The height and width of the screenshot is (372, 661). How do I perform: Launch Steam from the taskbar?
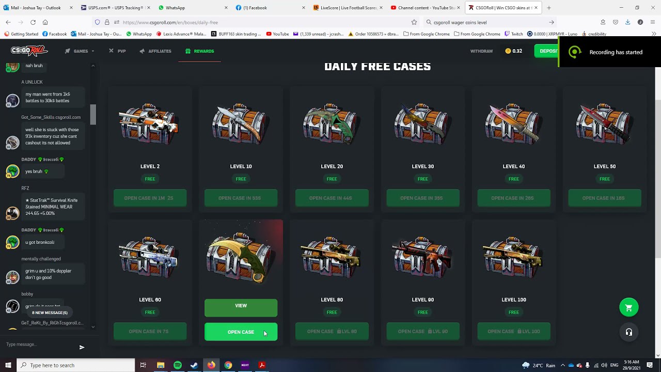tap(194, 365)
